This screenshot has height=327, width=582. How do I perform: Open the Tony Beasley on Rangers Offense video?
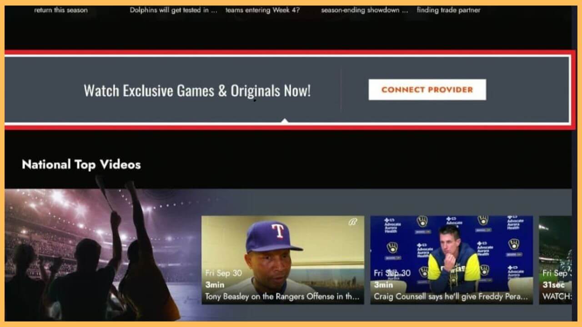[283, 254]
